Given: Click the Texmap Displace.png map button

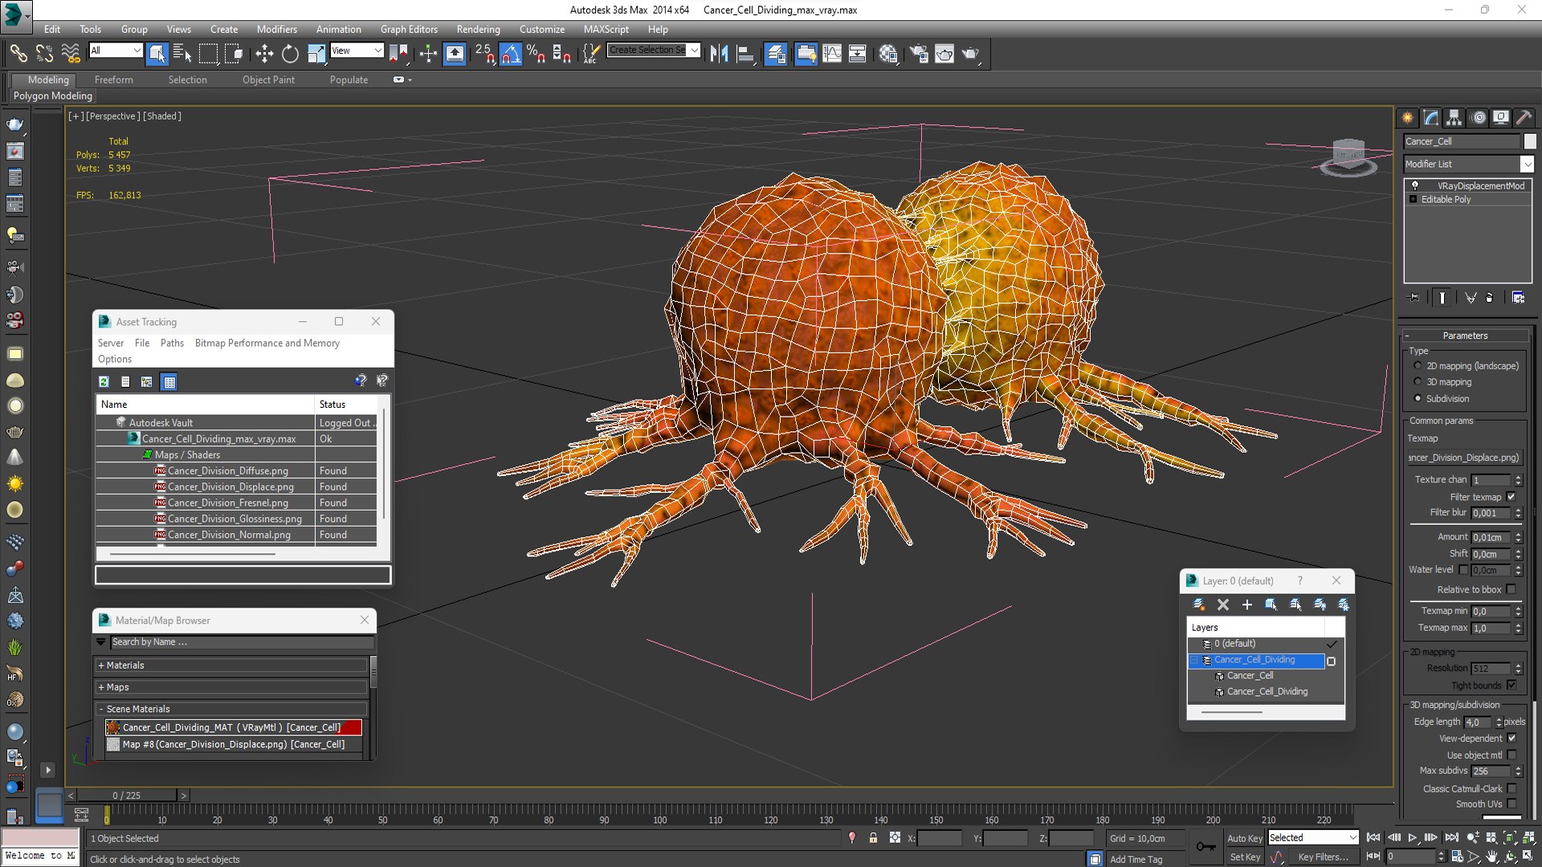Looking at the screenshot, I should tap(1464, 458).
